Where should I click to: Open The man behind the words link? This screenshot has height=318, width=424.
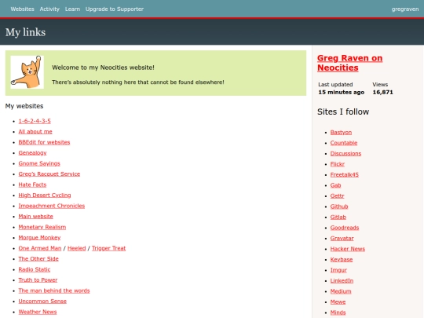(x=54, y=291)
